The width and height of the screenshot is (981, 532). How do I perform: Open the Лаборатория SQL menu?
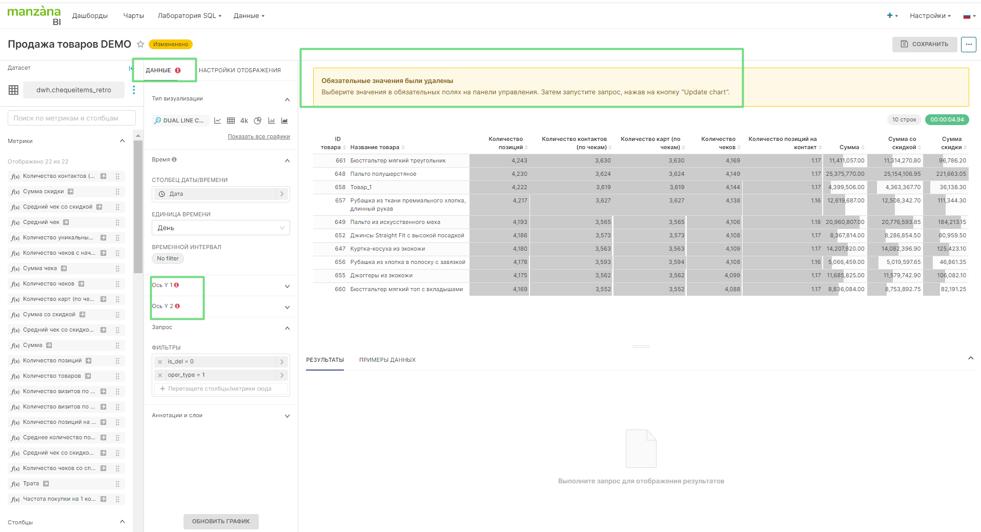pos(189,16)
